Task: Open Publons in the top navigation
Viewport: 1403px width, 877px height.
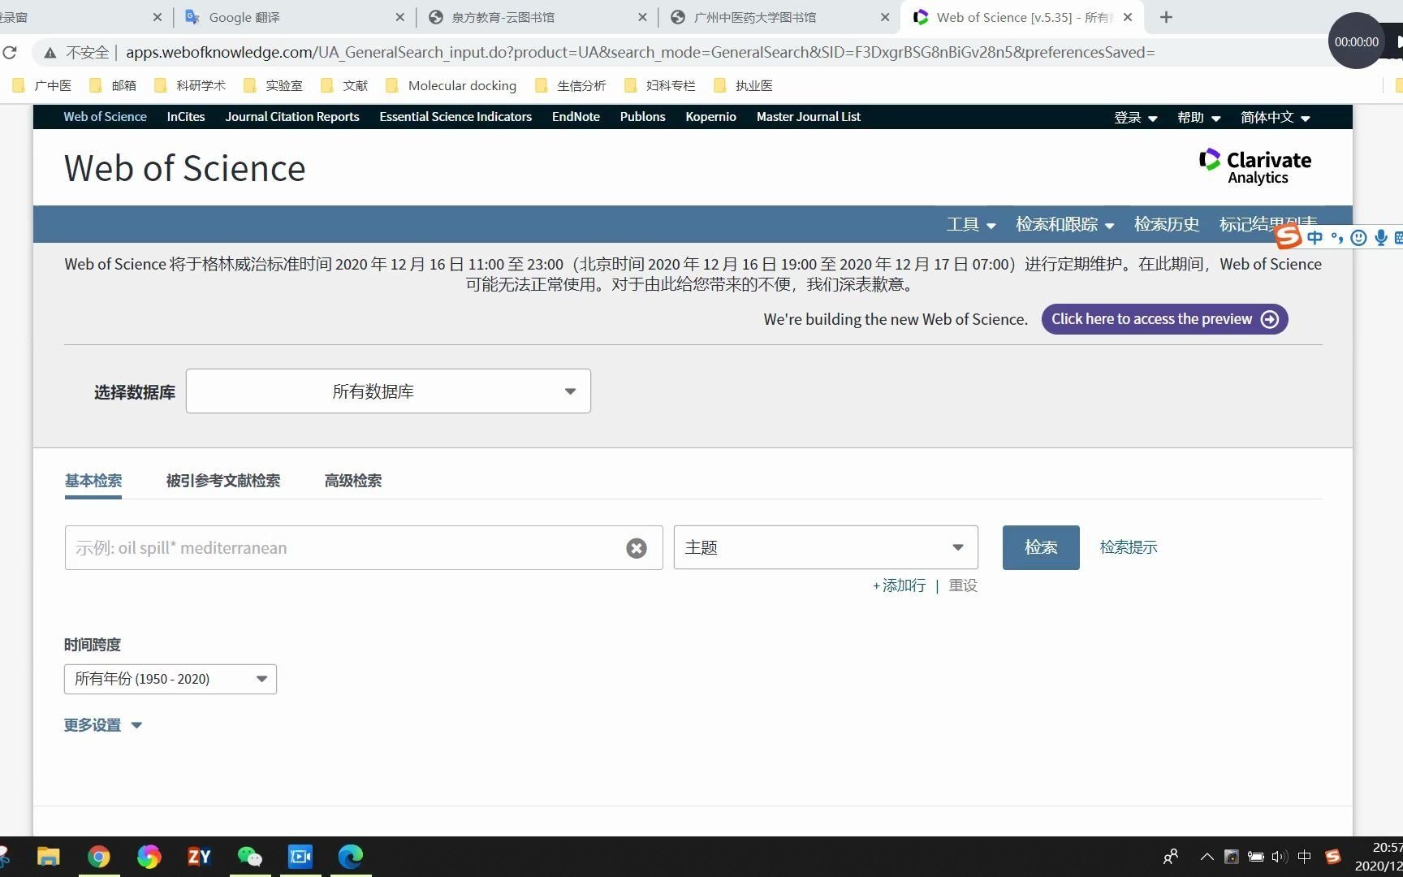Action: point(642,117)
